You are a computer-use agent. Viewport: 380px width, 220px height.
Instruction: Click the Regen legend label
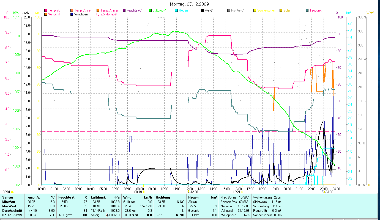183,10
